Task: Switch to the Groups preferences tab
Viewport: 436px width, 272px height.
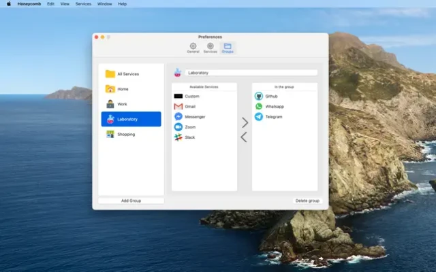Action: pyautogui.click(x=228, y=48)
